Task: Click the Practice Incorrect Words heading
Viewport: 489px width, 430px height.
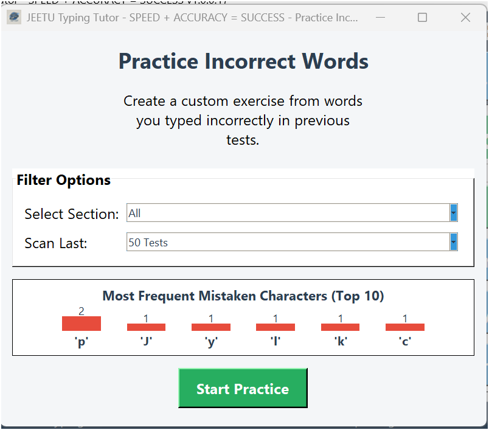Action: coord(243,61)
